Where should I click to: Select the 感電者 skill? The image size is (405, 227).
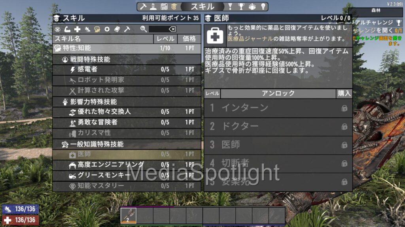click(127, 69)
